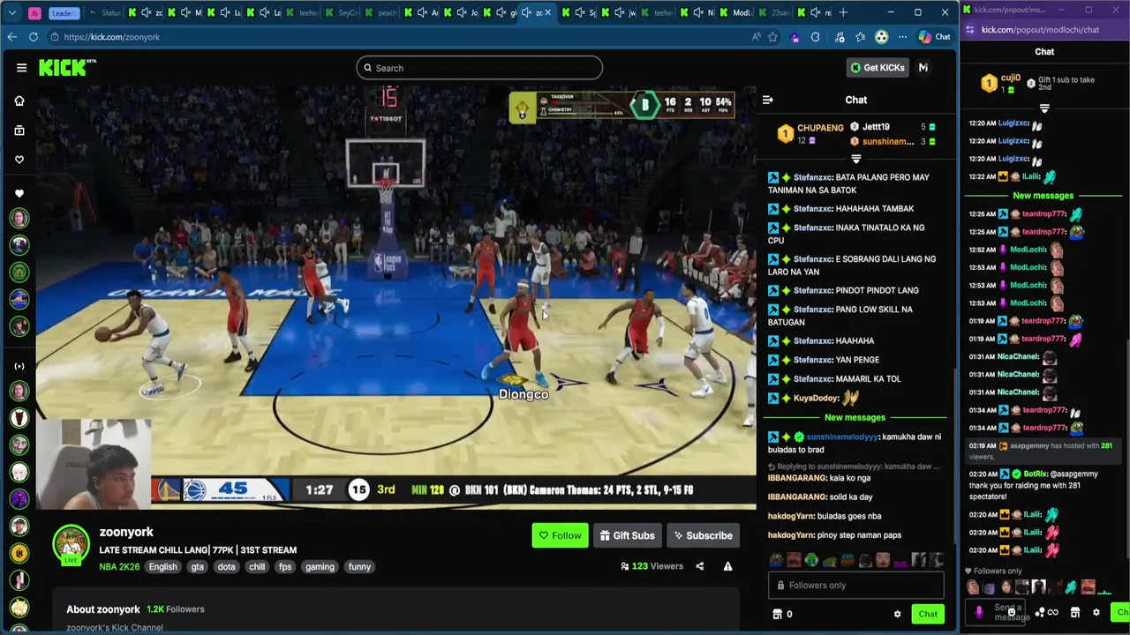Click the Gift Subs button
Screen dimensions: 1130x635
tap(627, 535)
